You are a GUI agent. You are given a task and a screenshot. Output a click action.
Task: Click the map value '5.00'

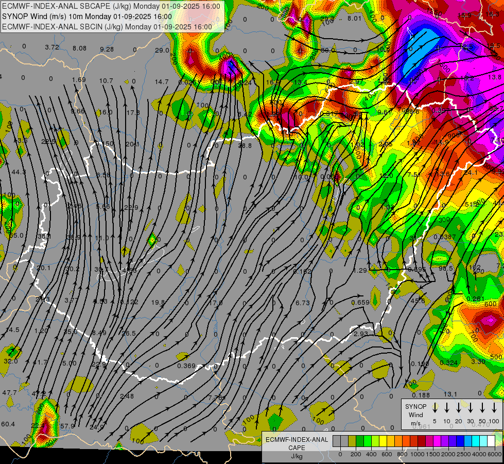69,363
